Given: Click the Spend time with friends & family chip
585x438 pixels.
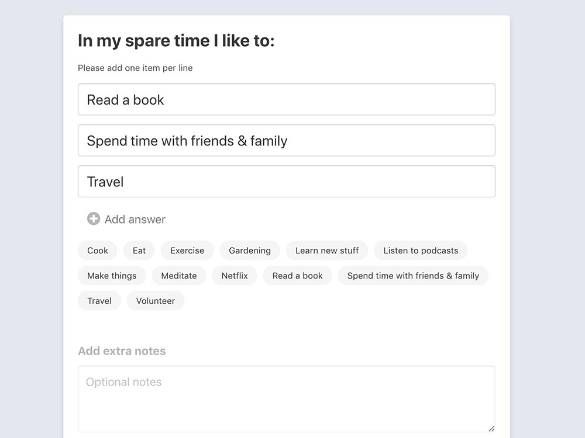Looking at the screenshot, I should (414, 276).
